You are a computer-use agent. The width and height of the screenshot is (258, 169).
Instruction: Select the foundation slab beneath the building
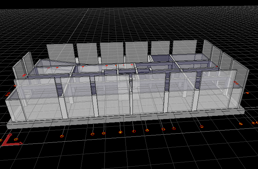[x=126, y=119]
